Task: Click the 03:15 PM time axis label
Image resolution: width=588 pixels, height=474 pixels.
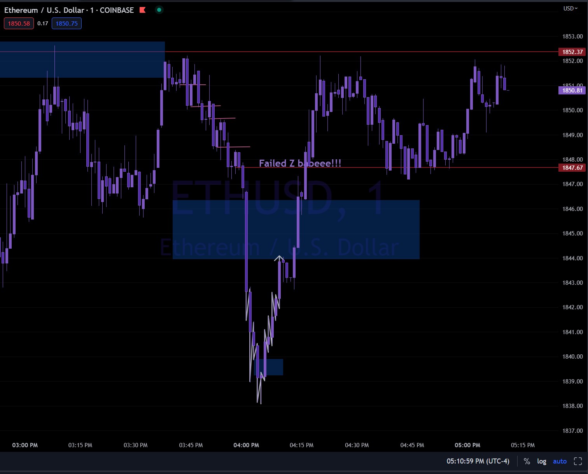Action: coord(80,445)
